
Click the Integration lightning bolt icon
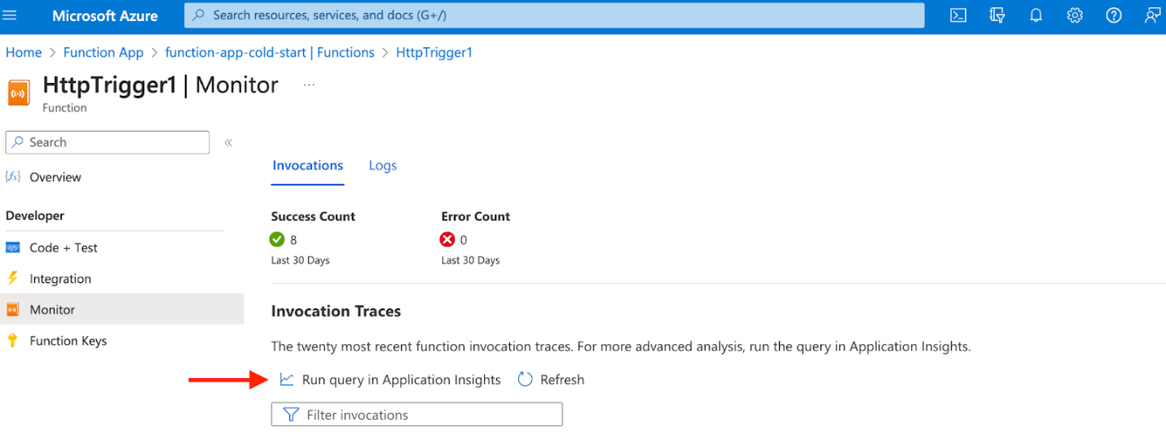click(x=12, y=278)
